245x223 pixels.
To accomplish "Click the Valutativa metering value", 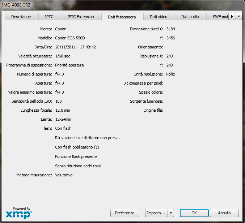I will tap(64, 175).
